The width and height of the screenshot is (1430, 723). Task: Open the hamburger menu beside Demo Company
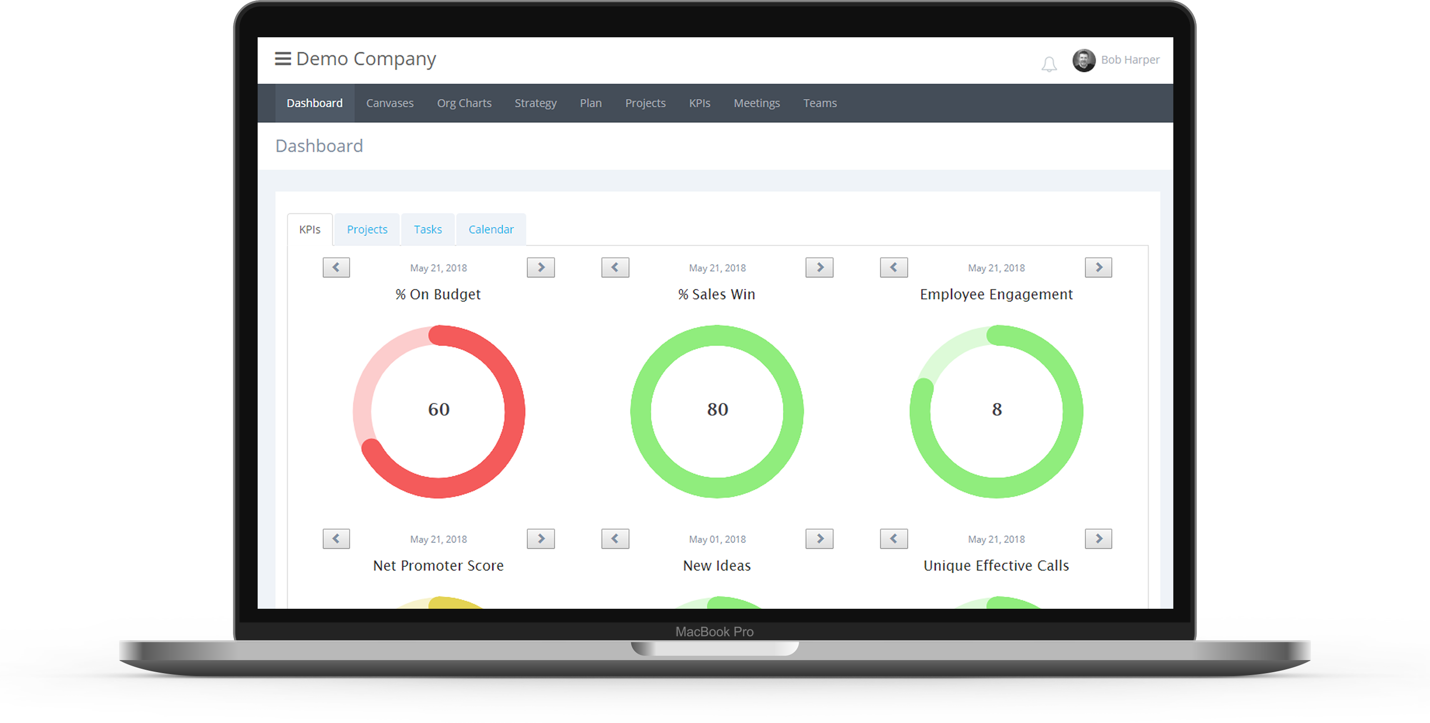(x=282, y=59)
